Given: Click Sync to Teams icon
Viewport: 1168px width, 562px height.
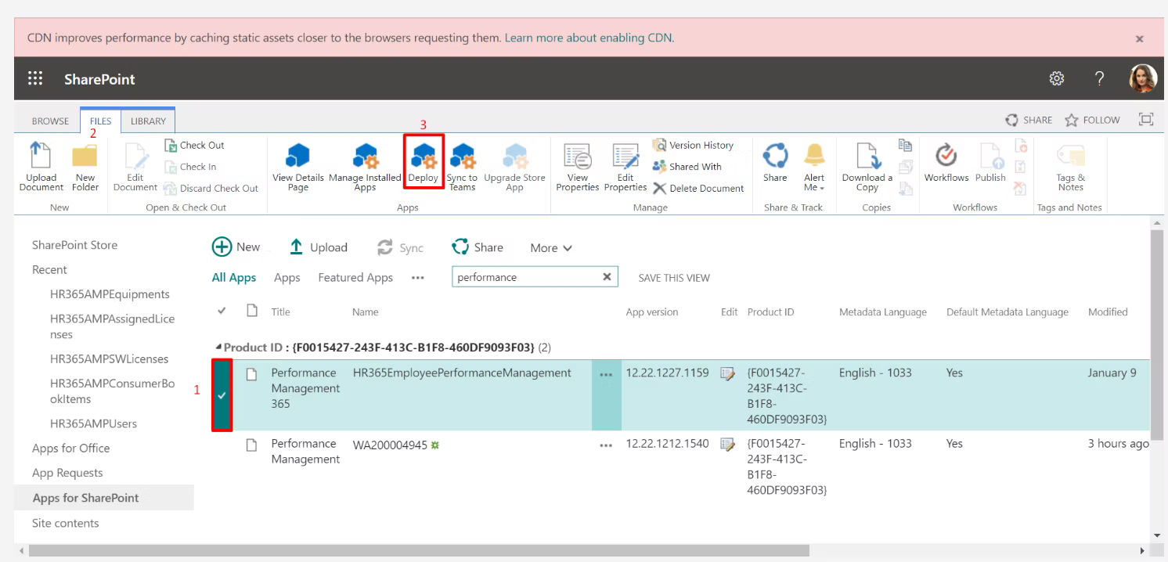Looking at the screenshot, I should [462, 160].
